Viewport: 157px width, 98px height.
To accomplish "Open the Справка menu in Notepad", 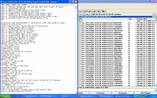I will pos(24,4).
